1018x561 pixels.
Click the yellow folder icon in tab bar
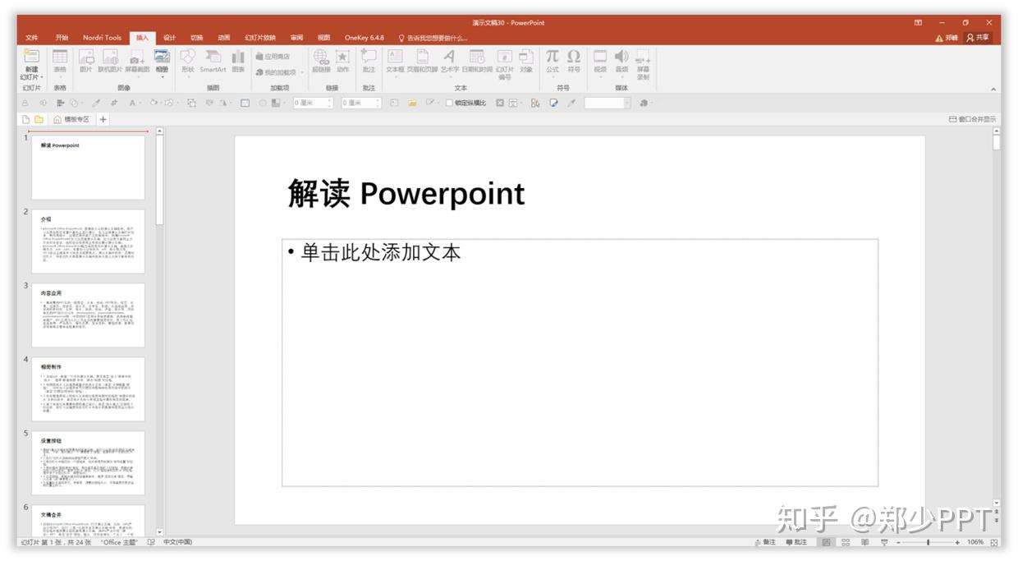coord(39,119)
